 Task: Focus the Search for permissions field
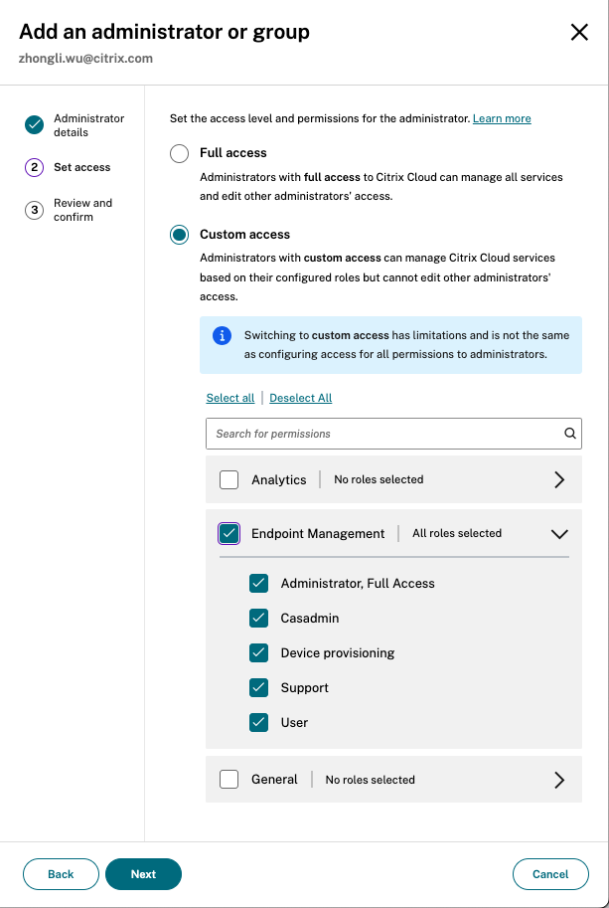(382, 434)
